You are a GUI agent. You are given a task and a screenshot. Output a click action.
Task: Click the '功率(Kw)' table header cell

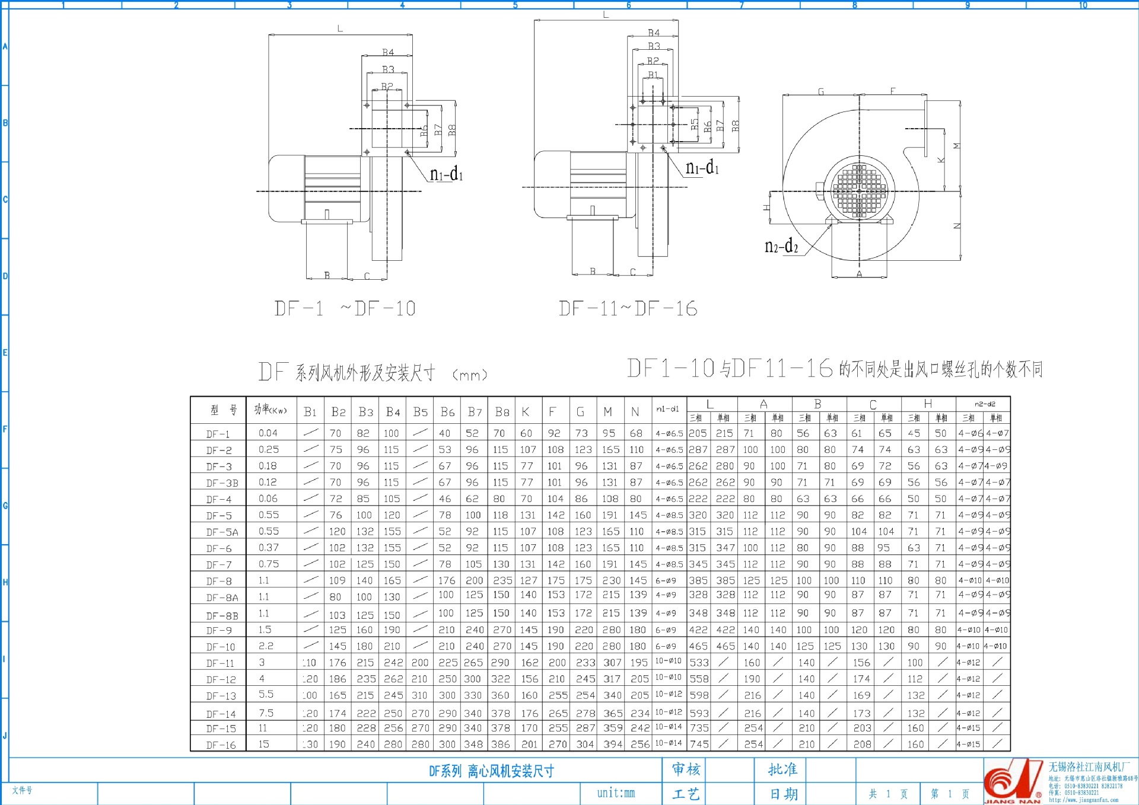270,410
